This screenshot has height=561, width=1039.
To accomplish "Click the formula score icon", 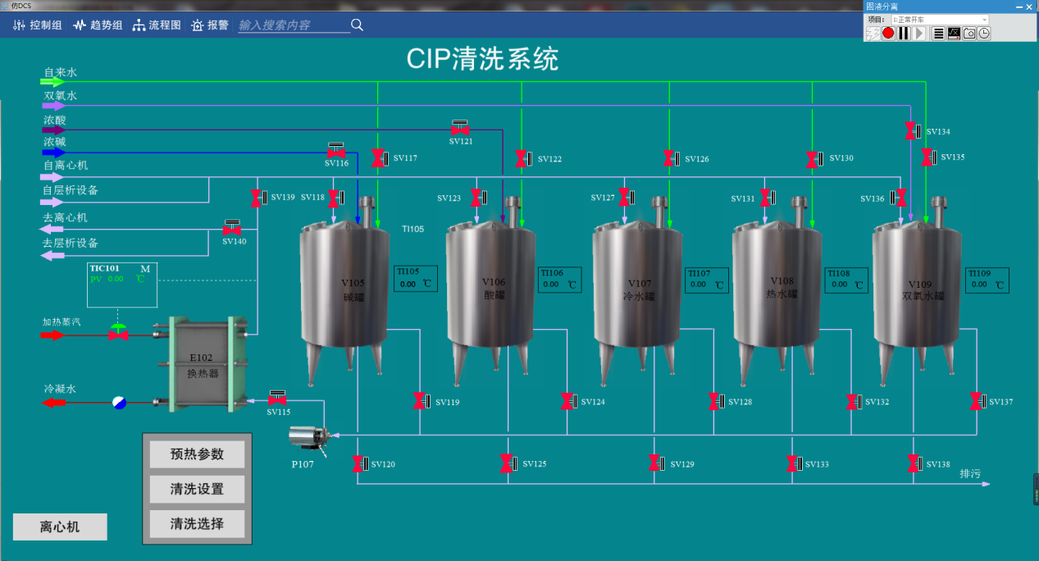I will click(x=954, y=34).
